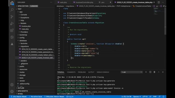Open the 1: zsh terminal dropdown
Screen dimensions: 175x98
pyautogui.click(x=132, y=72)
